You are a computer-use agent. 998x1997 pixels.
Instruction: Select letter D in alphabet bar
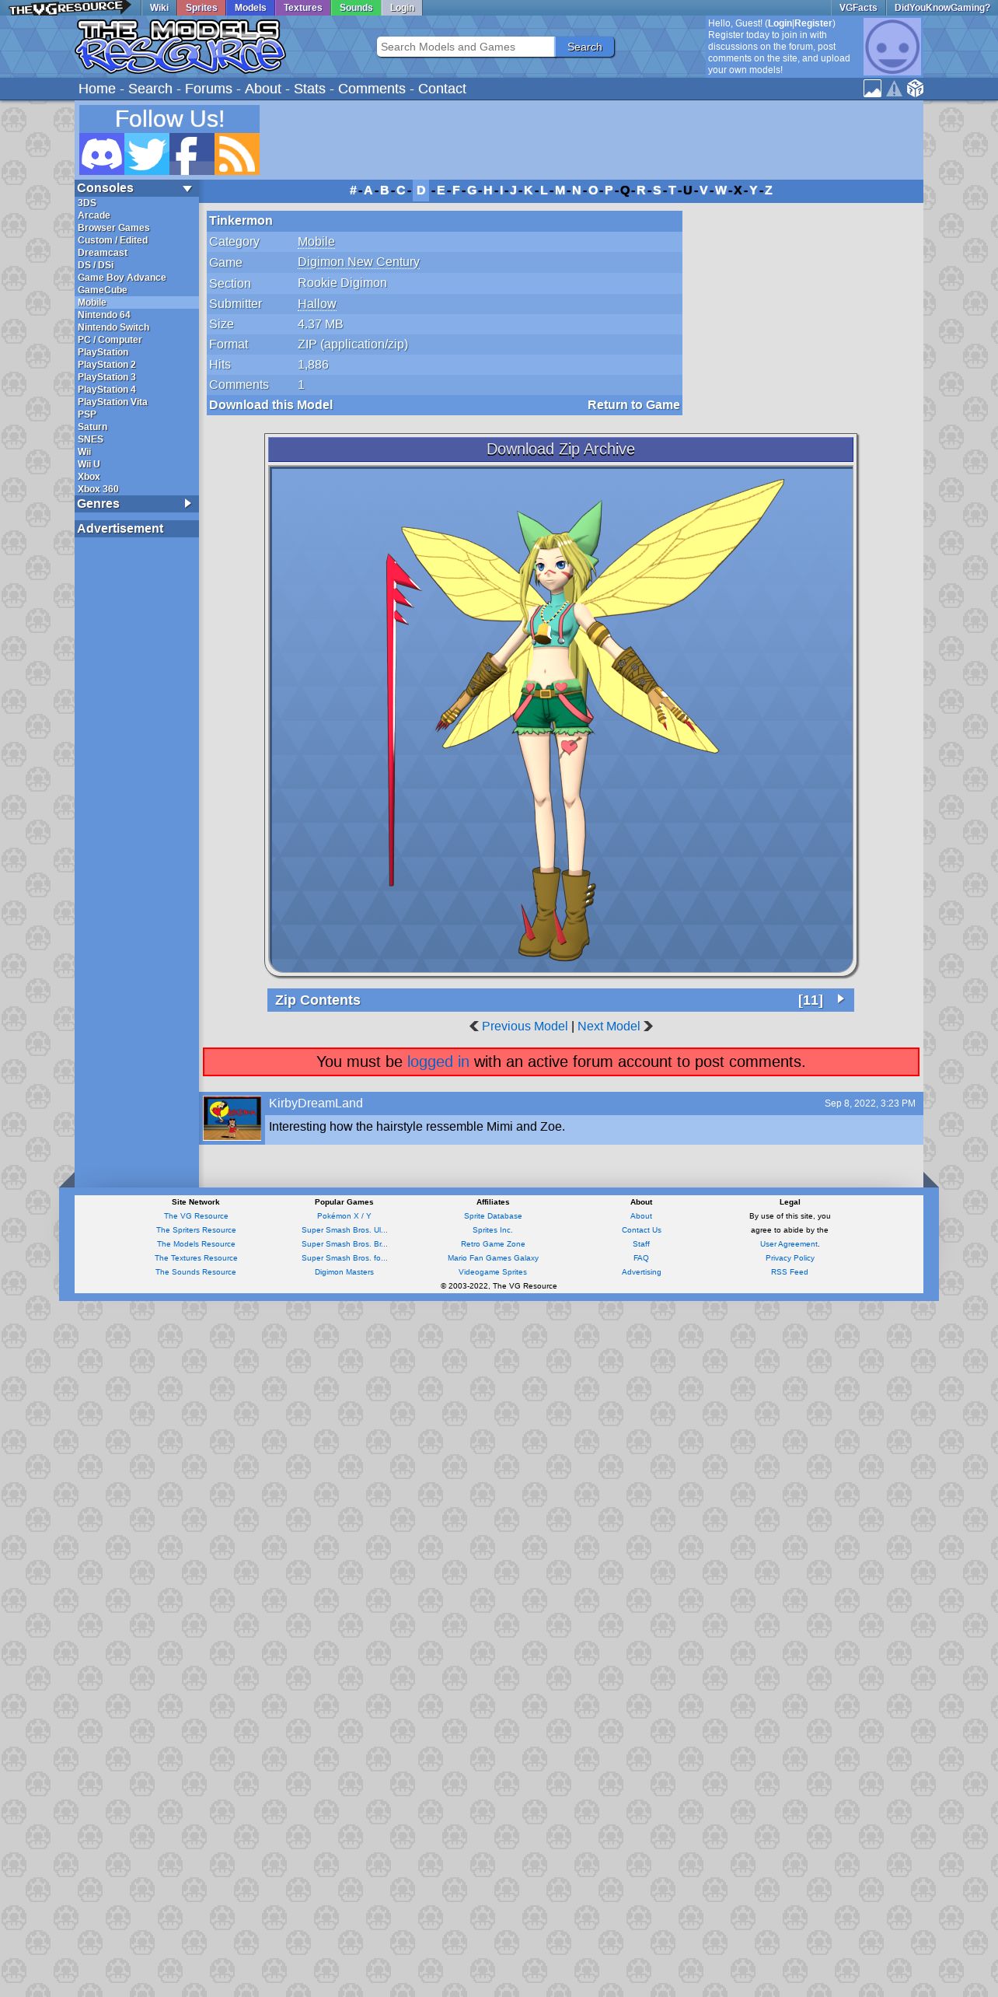point(420,191)
